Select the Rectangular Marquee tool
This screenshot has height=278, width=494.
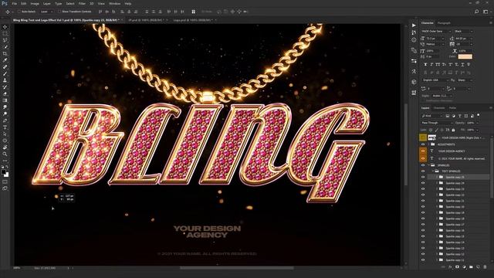(5, 33)
